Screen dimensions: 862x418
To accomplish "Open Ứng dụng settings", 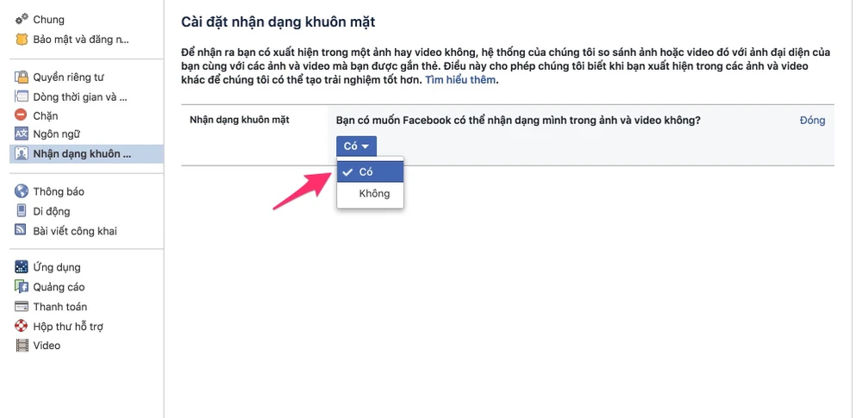I will 57,267.
